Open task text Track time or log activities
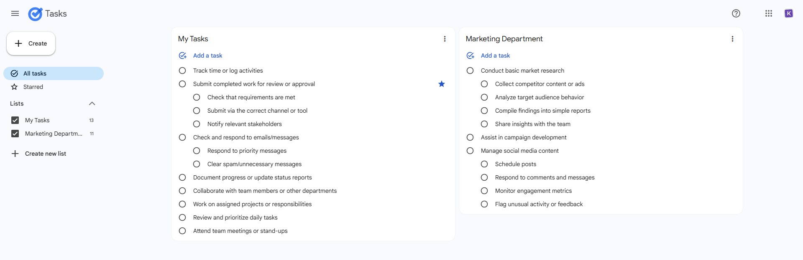This screenshot has width=803, height=260. coord(228,71)
